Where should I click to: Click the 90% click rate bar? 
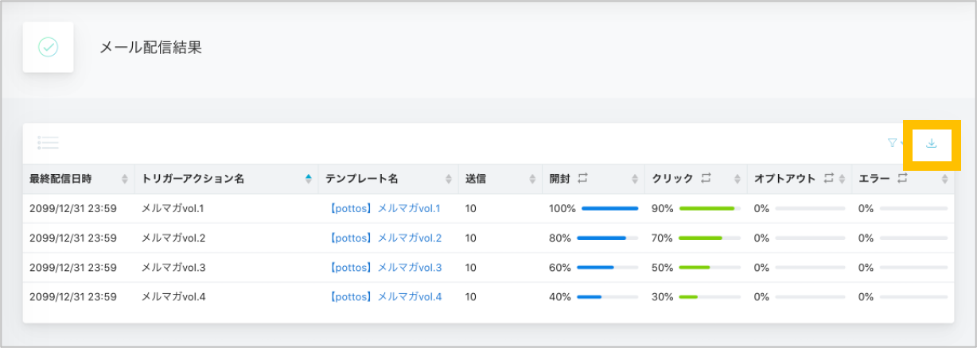click(710, 208)
